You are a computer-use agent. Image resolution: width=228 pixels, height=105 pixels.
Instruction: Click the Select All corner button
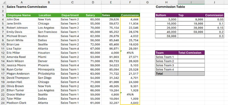(x=3, y=2)
